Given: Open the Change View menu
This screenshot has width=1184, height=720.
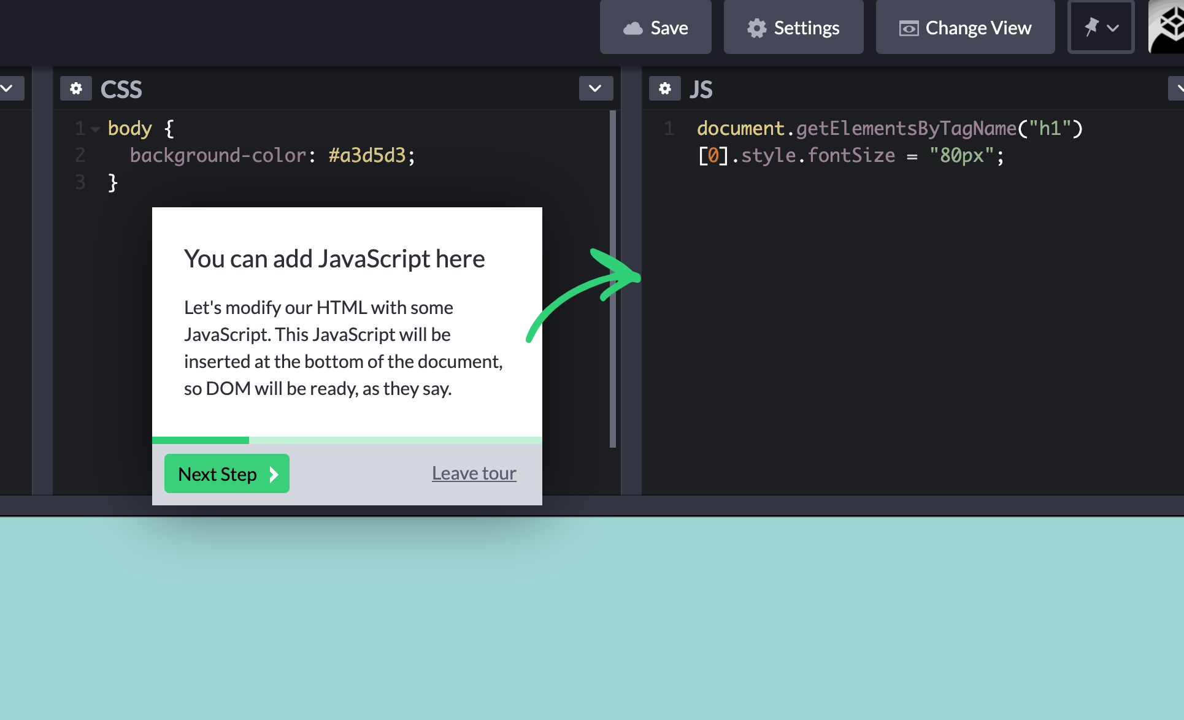Looking at the screenshot, I should (965, 28).
